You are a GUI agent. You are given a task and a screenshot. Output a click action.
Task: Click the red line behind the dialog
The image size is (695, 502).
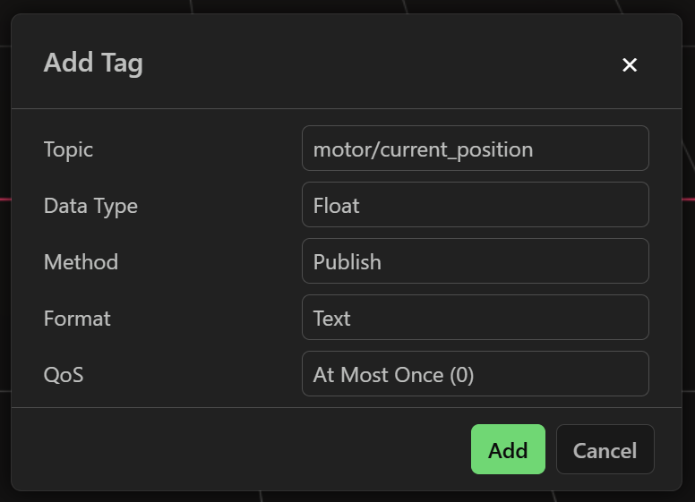(4, 199)
